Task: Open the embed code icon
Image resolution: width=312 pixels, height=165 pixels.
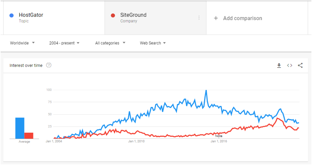Action: tap(289, 65)
